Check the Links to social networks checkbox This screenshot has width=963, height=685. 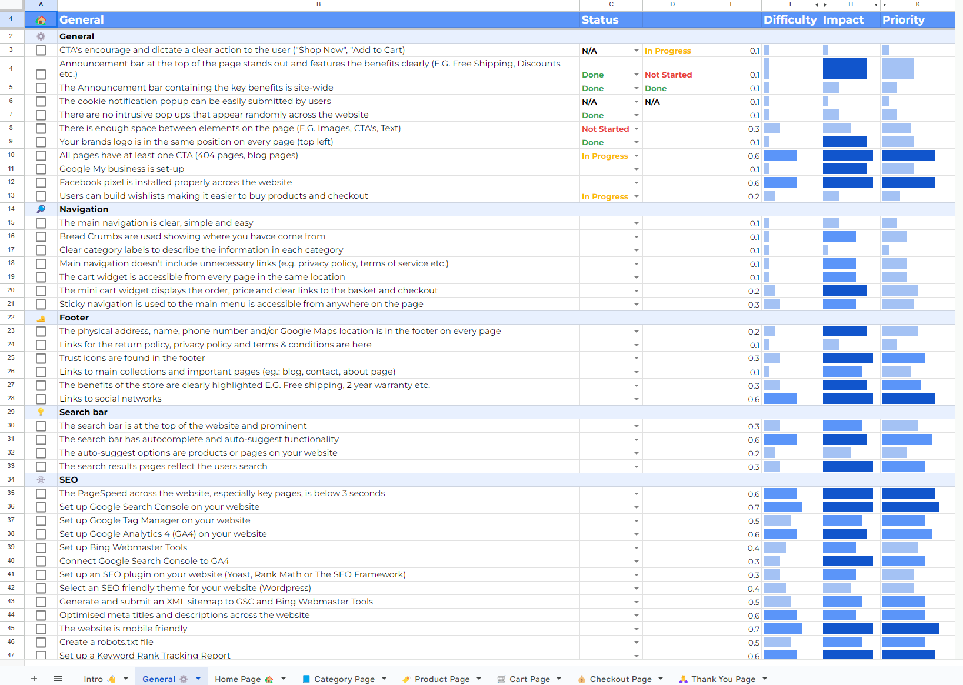pos(41,399)
